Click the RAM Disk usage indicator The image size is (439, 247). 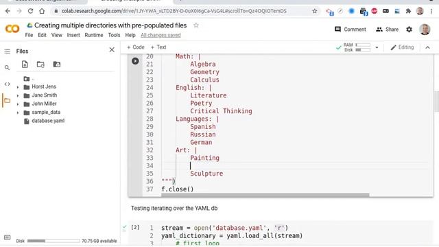coord(357,47)
